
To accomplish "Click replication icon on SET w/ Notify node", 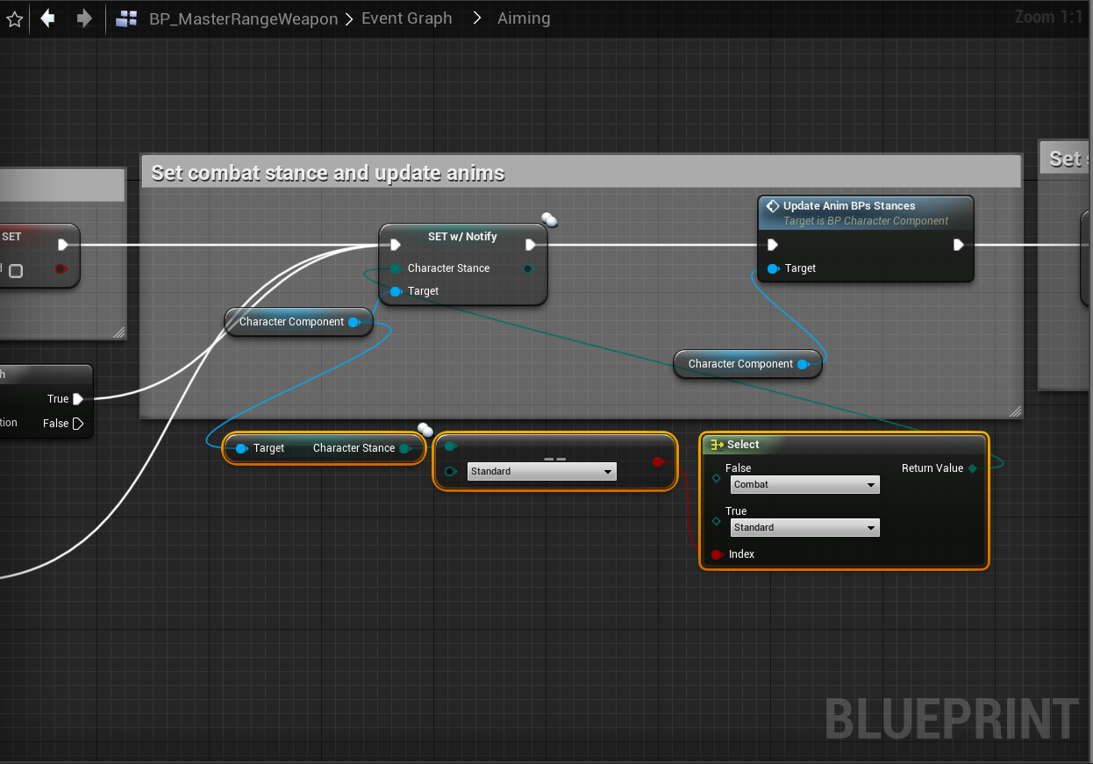I will [550, 219].
